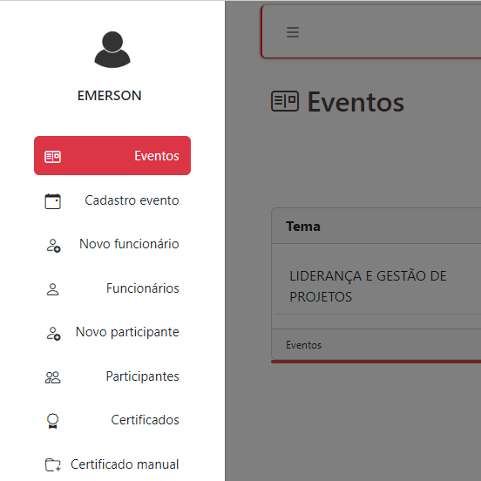Open the Participantes page
The height and width of the screenshot is (481, 481).
pos(112,376)
